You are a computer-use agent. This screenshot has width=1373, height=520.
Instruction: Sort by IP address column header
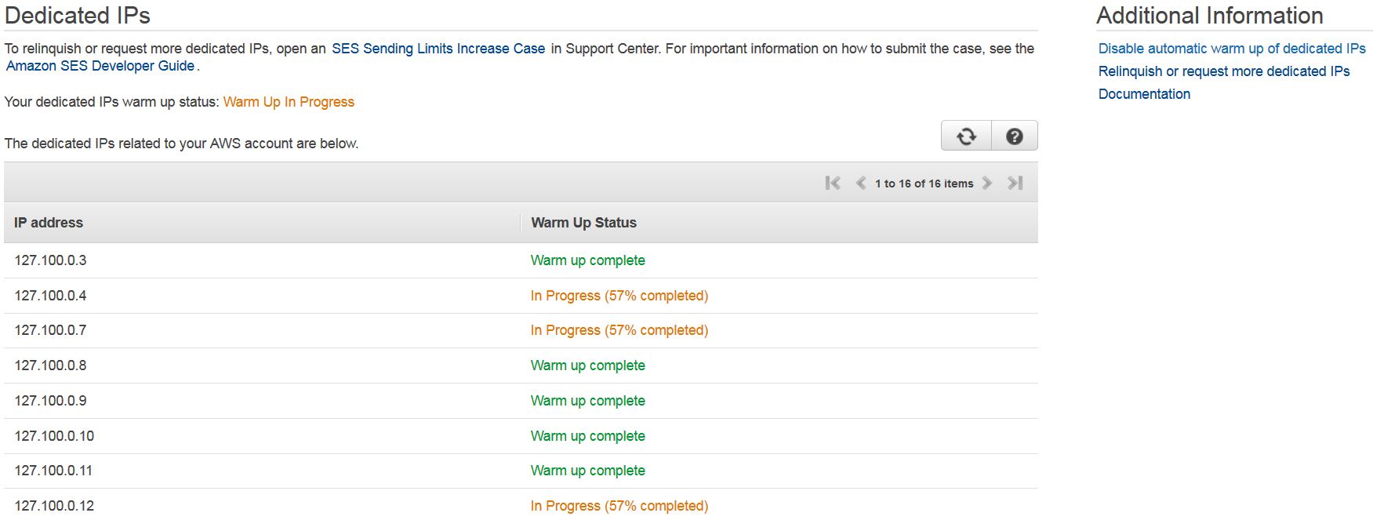pyautogui.click(x=49, y=223)
